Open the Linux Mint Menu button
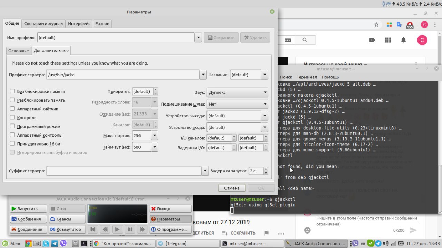The height and width of the screenshot is (248, 442). 12,244
